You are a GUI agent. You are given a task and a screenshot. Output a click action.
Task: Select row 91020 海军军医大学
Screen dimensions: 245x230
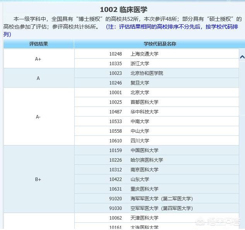pyautogui.click(x=157, y=198)
